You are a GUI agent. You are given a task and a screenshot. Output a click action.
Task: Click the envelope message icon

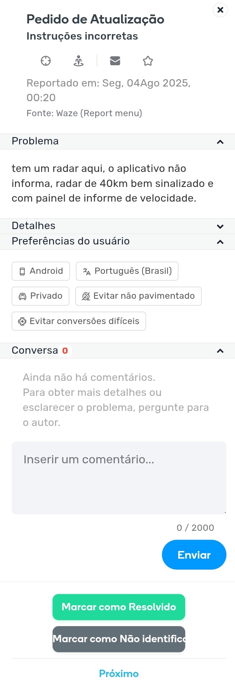point(115,61)
